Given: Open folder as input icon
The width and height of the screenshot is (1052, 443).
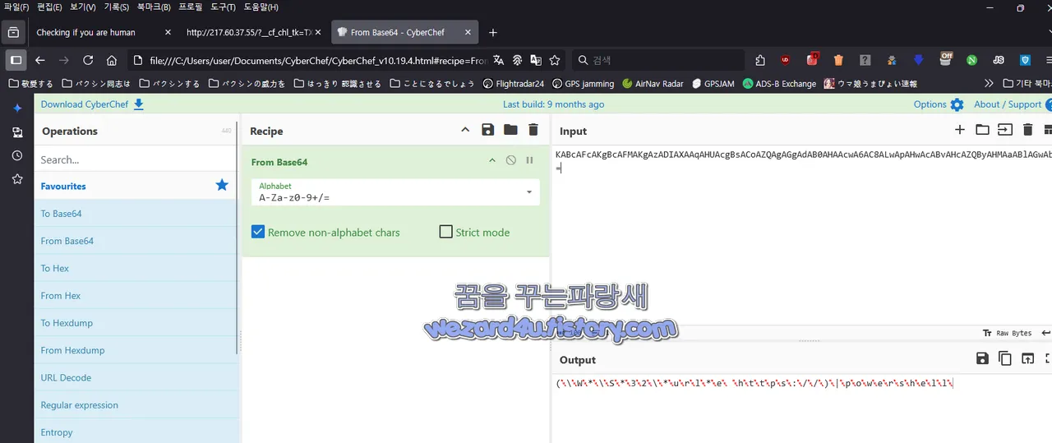Looking at the screenshot, I should click(x=982, y=130).
